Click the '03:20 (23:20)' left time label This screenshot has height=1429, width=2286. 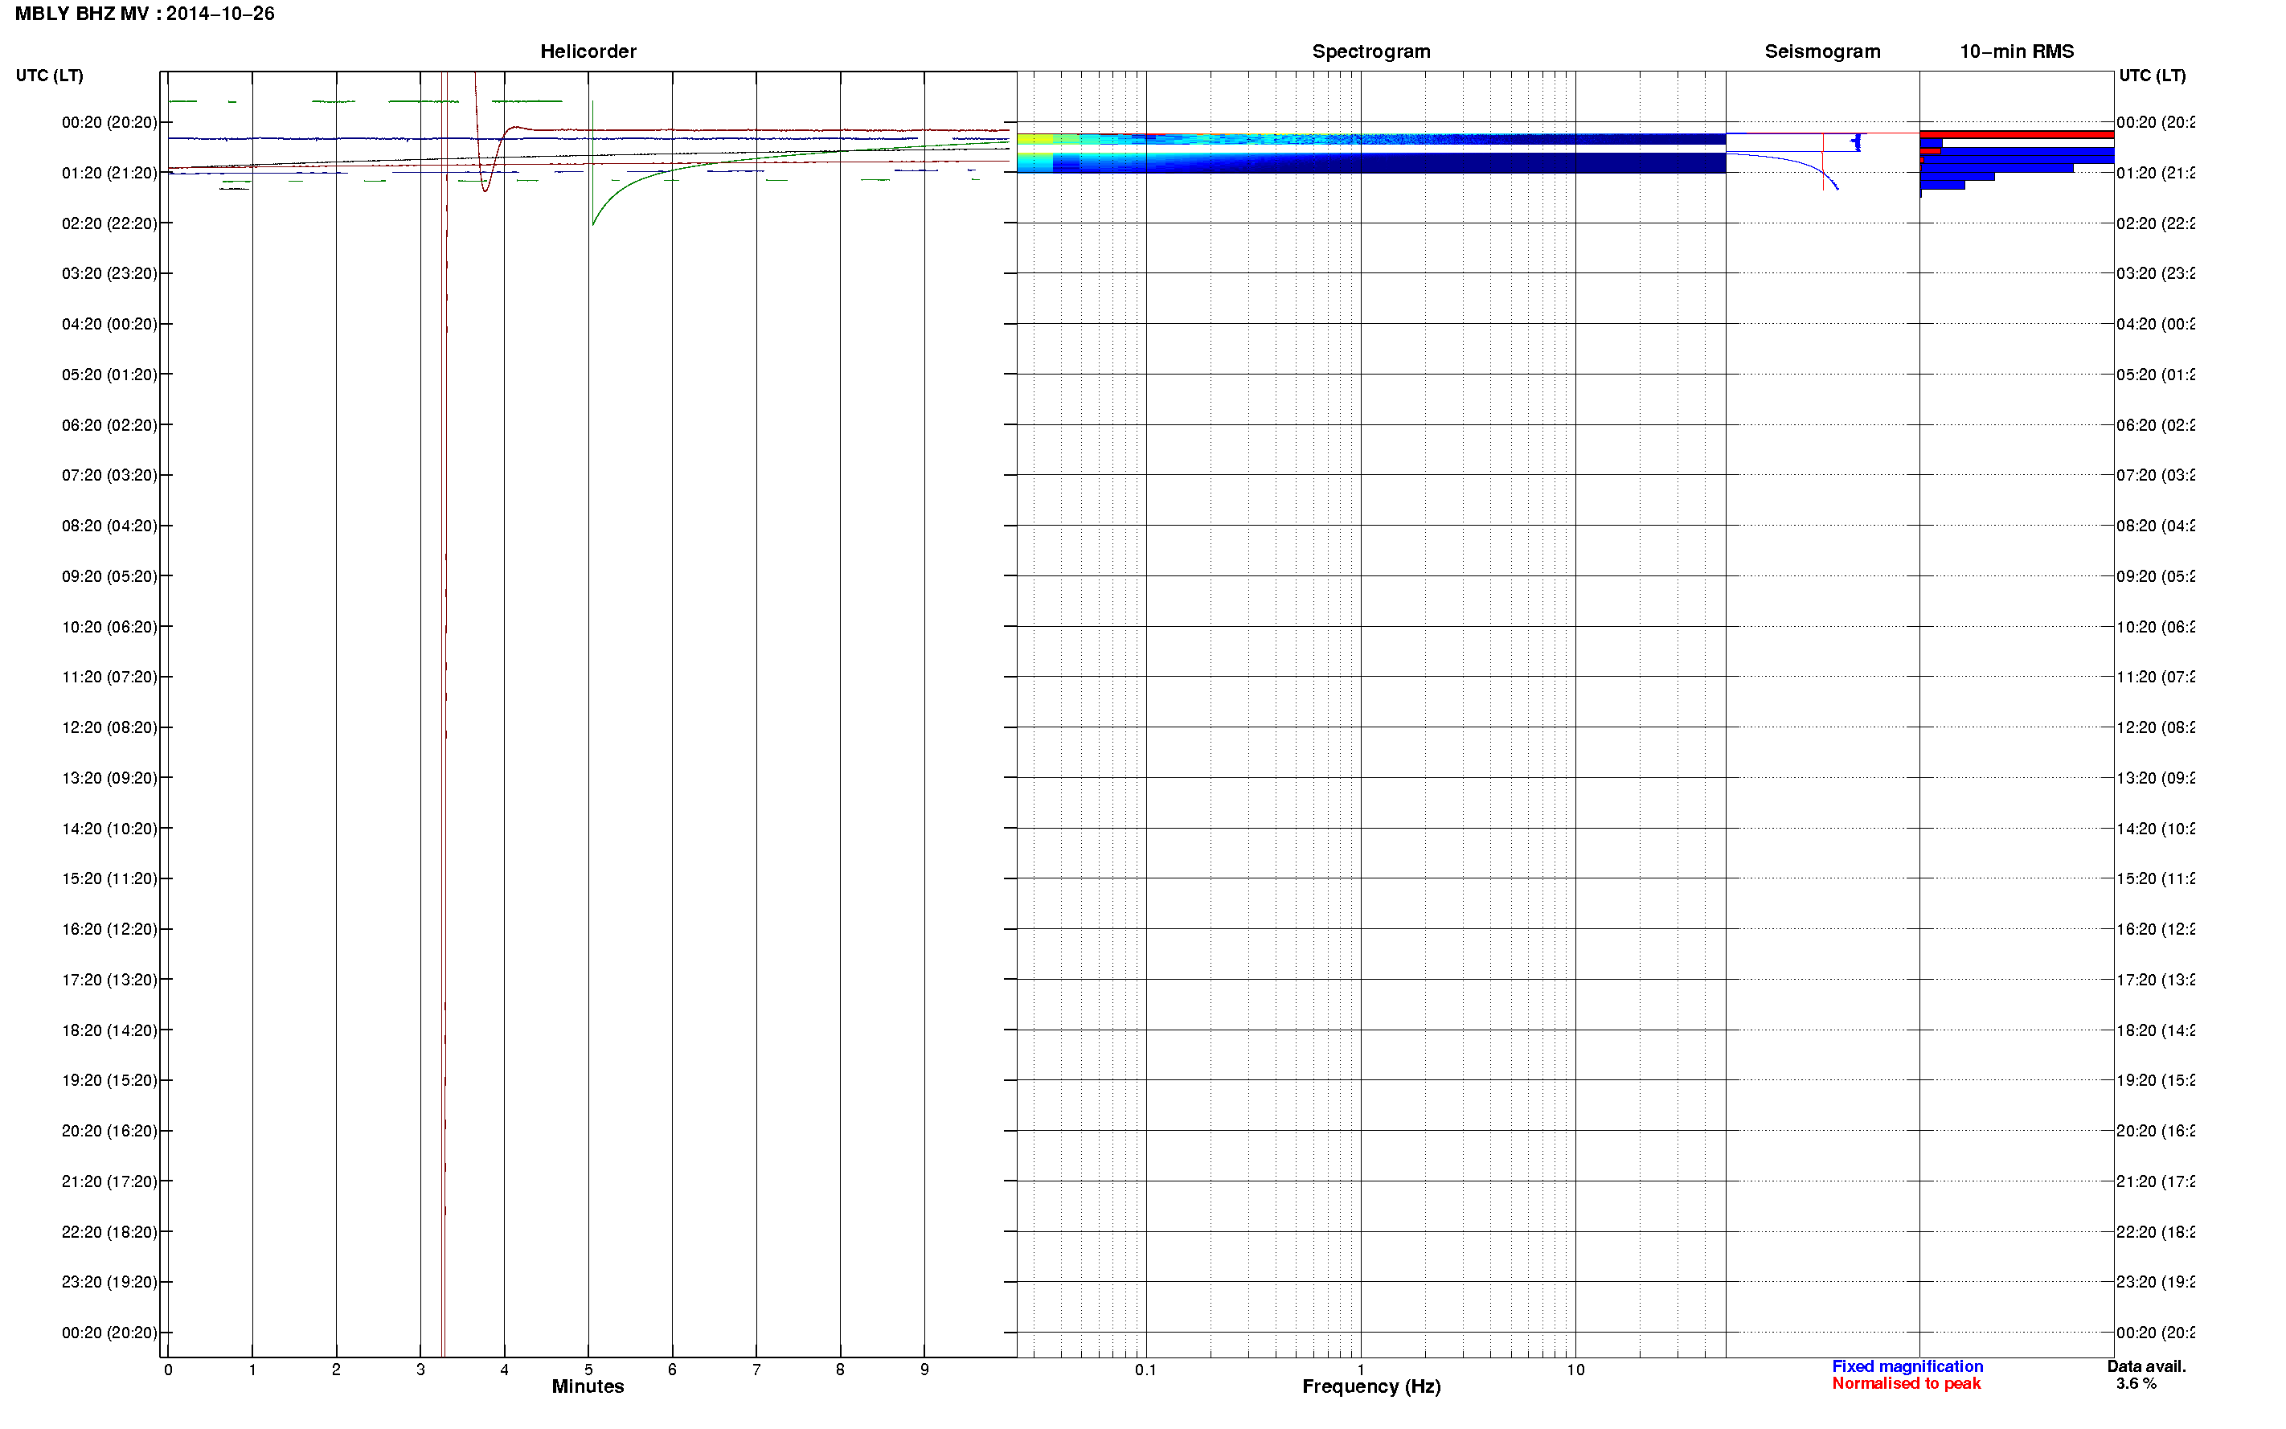pyautogui.click(x=109, y=273)
